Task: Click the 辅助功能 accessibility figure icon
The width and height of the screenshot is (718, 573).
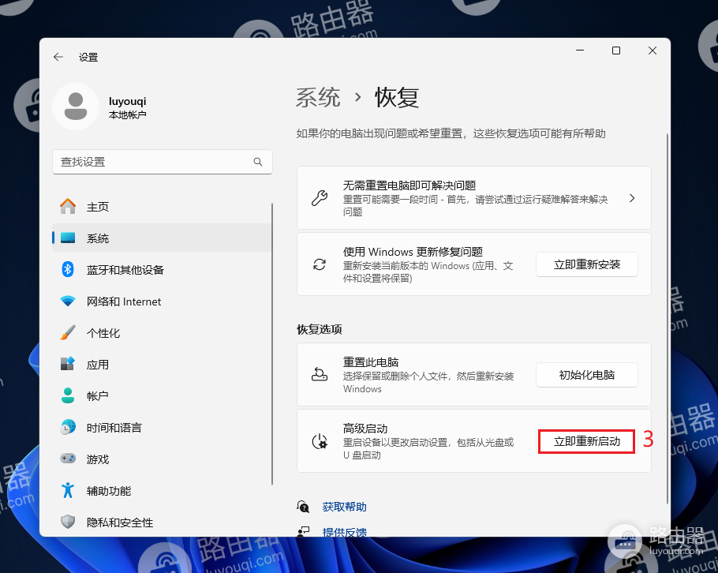Action: pyautogui.click(x=68, y=490)
